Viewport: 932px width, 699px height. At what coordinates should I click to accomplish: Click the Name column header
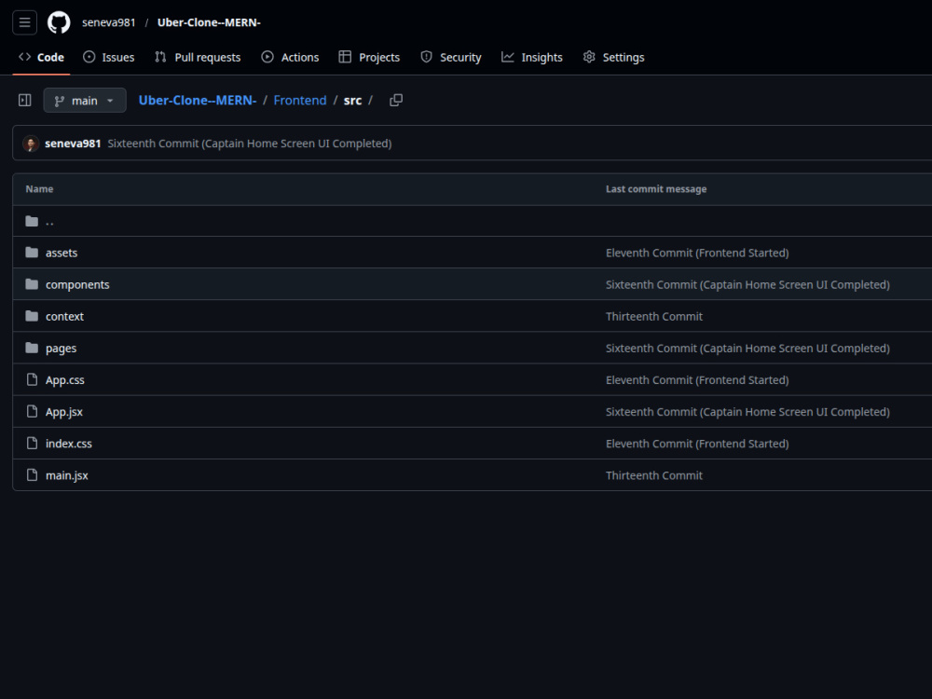(x=39, y=189)
